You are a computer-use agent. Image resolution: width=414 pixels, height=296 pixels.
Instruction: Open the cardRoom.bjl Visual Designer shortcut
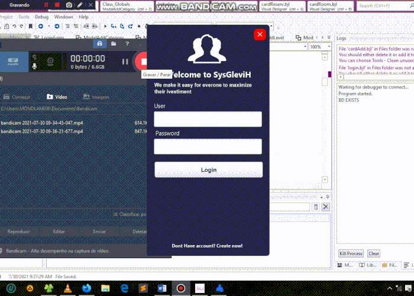[330, 7]
